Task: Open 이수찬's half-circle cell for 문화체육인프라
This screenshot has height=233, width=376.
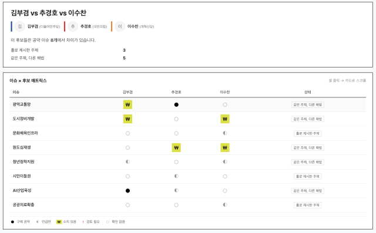Action: pyautogui.click(x=225, y=133)
